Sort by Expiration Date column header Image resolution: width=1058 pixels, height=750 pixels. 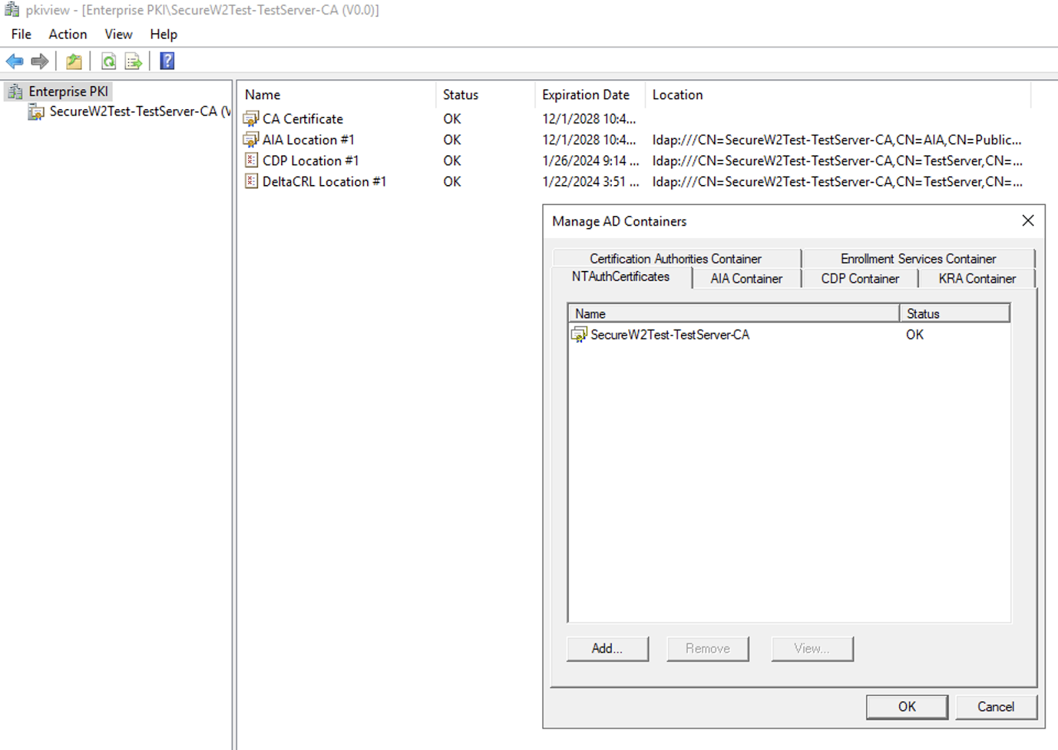tap(590, 95)
